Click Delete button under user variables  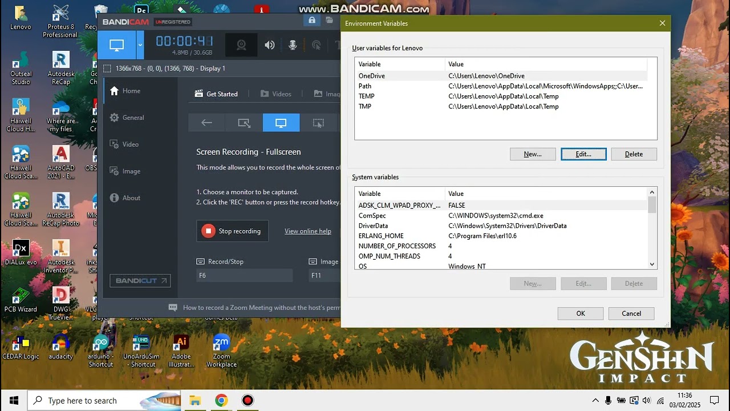[634, 154]
